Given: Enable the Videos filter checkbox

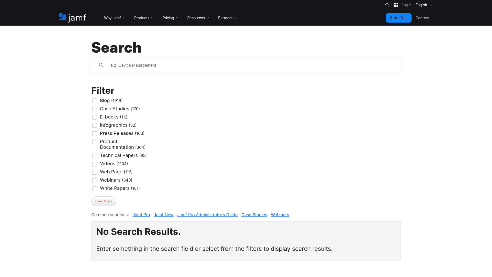Looking at the screenshot, I should (x=95, y=164).
